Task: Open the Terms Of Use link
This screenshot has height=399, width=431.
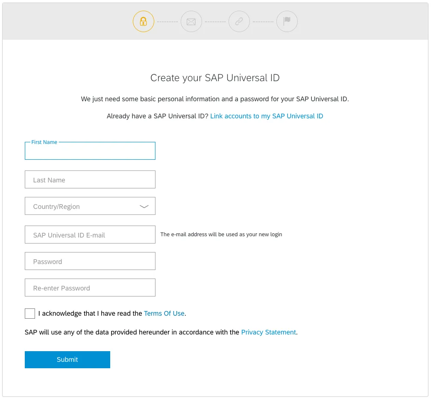Action: (x=164, y=314)
